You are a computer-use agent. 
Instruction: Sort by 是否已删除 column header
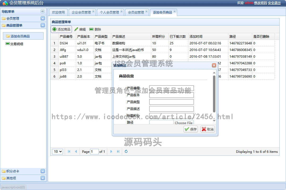coord(263,36)
